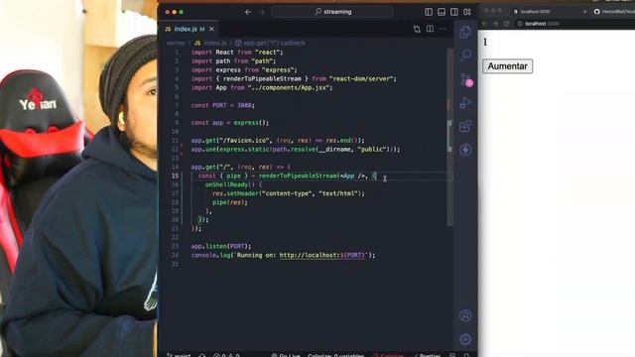Image resolution: width=635 pixels, height=357 pixels.
Task: Split the editor to the right
Action: point(430,29)
